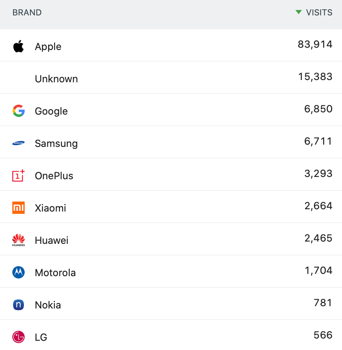Select the Xiaomi 'MI' icon
The height and width of the screenshot is (350, 342).
point(18,208)
